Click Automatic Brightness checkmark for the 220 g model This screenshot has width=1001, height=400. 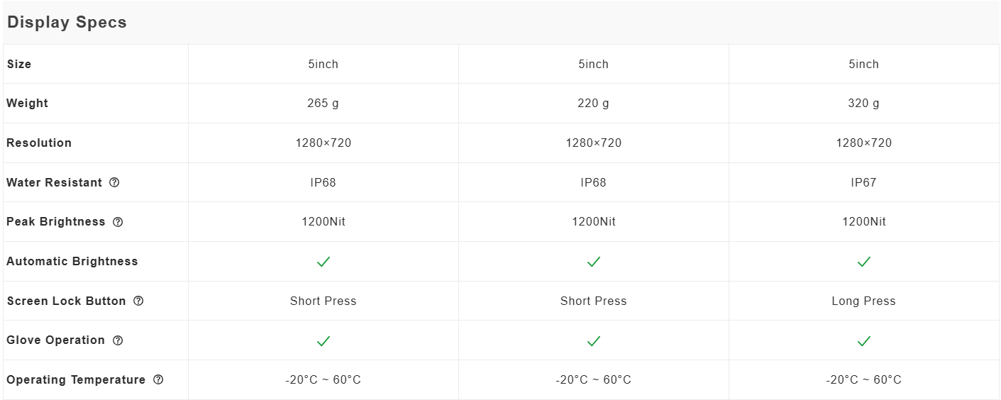coord(594,262)
